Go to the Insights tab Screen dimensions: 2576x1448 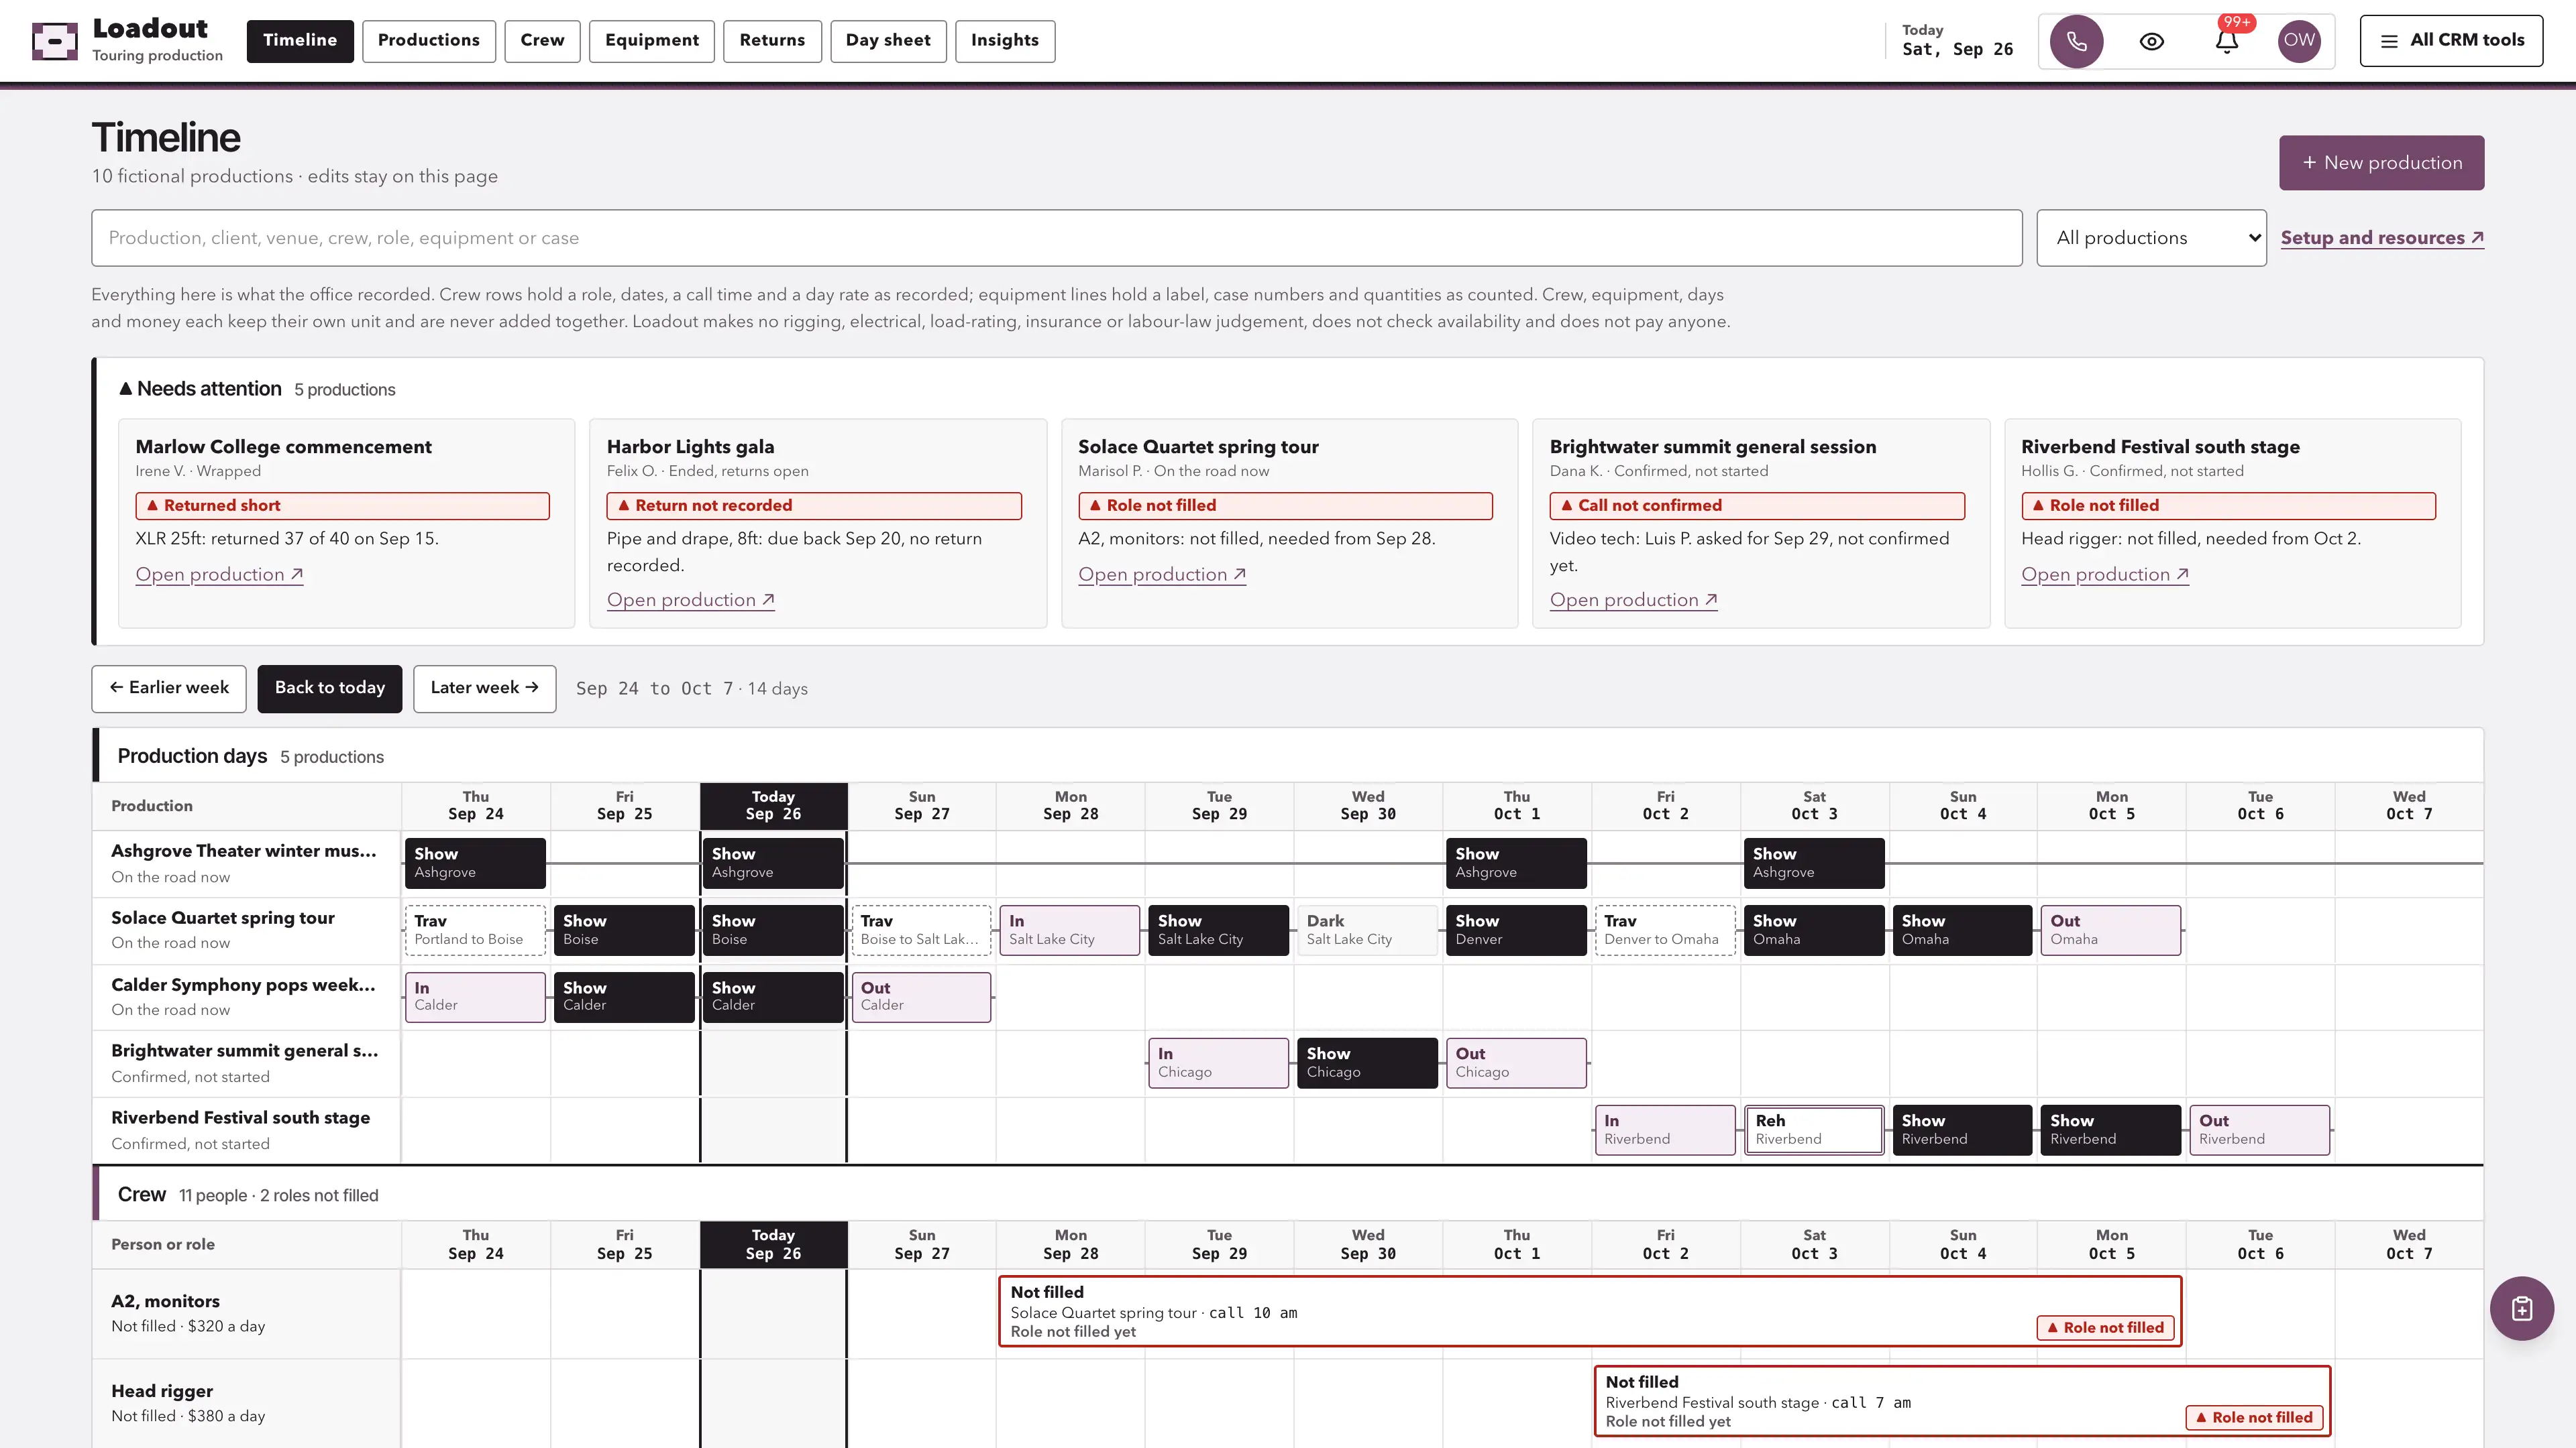(x=1005, y=41)
